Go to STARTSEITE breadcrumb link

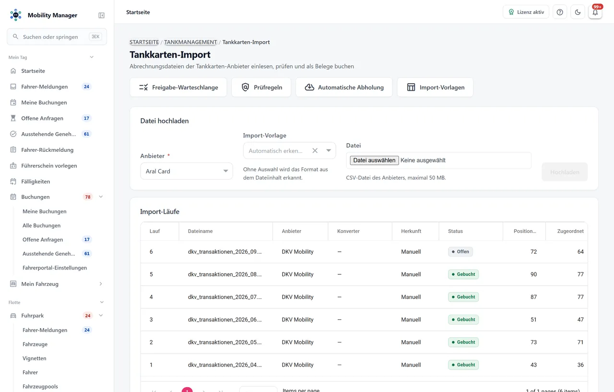[x=144, y=42]
